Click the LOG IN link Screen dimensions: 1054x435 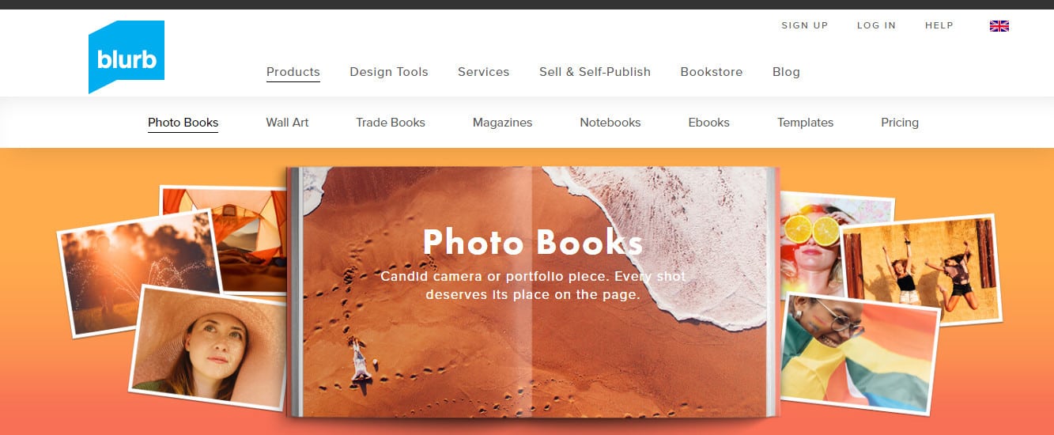click(877, 25)
